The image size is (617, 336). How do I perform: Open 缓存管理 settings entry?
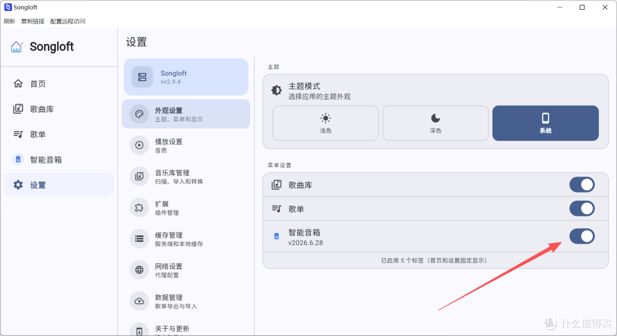coord(186,239)
